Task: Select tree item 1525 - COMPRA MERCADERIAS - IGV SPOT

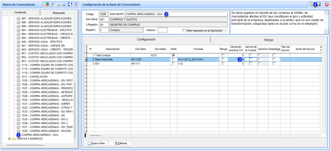Action: tap(47, 81)
